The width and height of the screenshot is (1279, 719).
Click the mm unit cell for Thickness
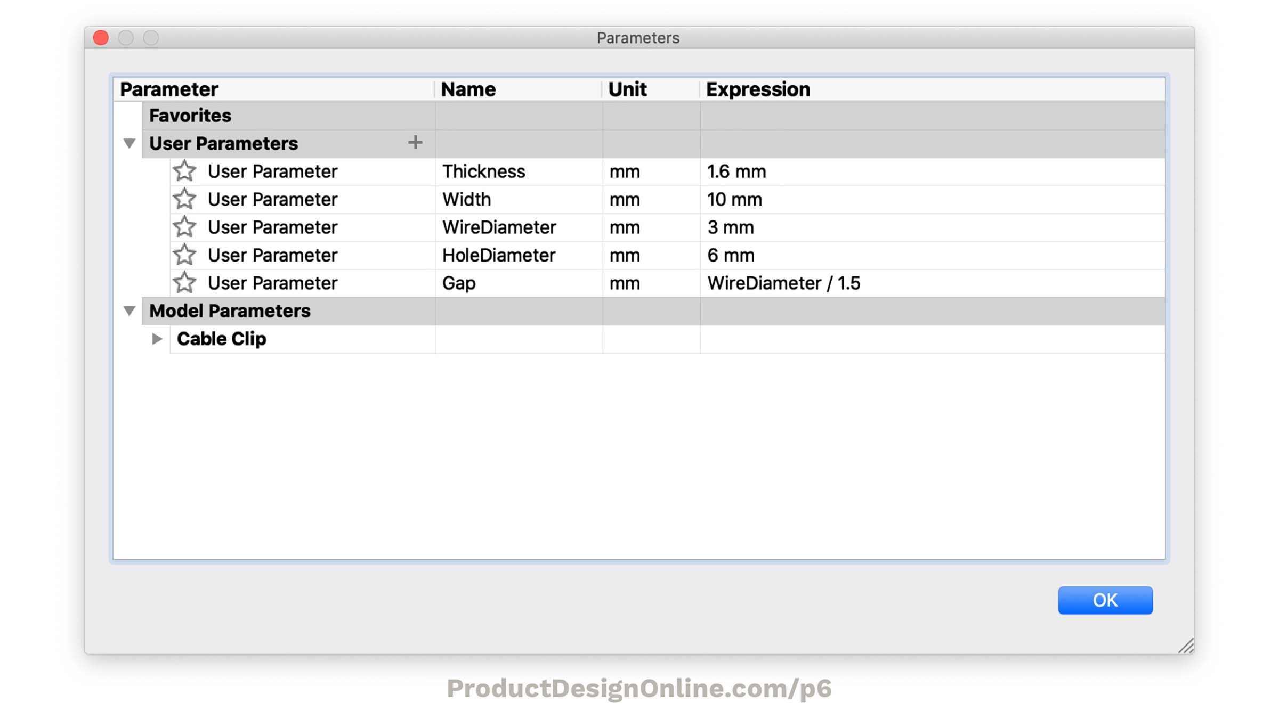click(x=651, y=171)
